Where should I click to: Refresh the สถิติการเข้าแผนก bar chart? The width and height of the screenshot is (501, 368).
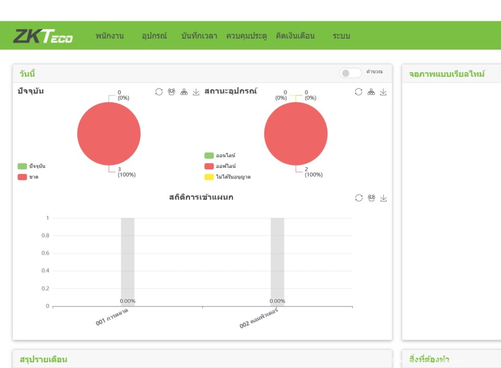[x=359, y=198]
